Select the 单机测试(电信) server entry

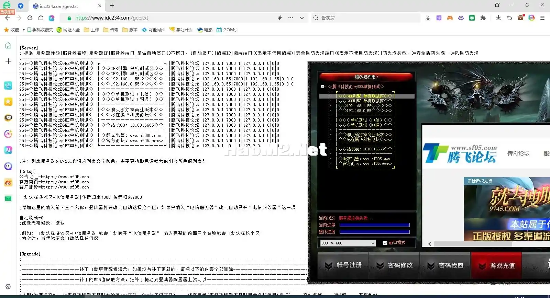(x=365, y=120)
